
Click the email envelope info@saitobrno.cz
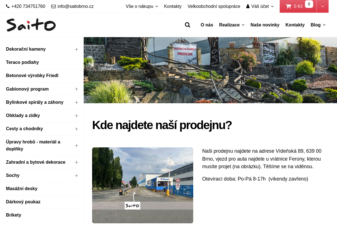pos(72,6)
